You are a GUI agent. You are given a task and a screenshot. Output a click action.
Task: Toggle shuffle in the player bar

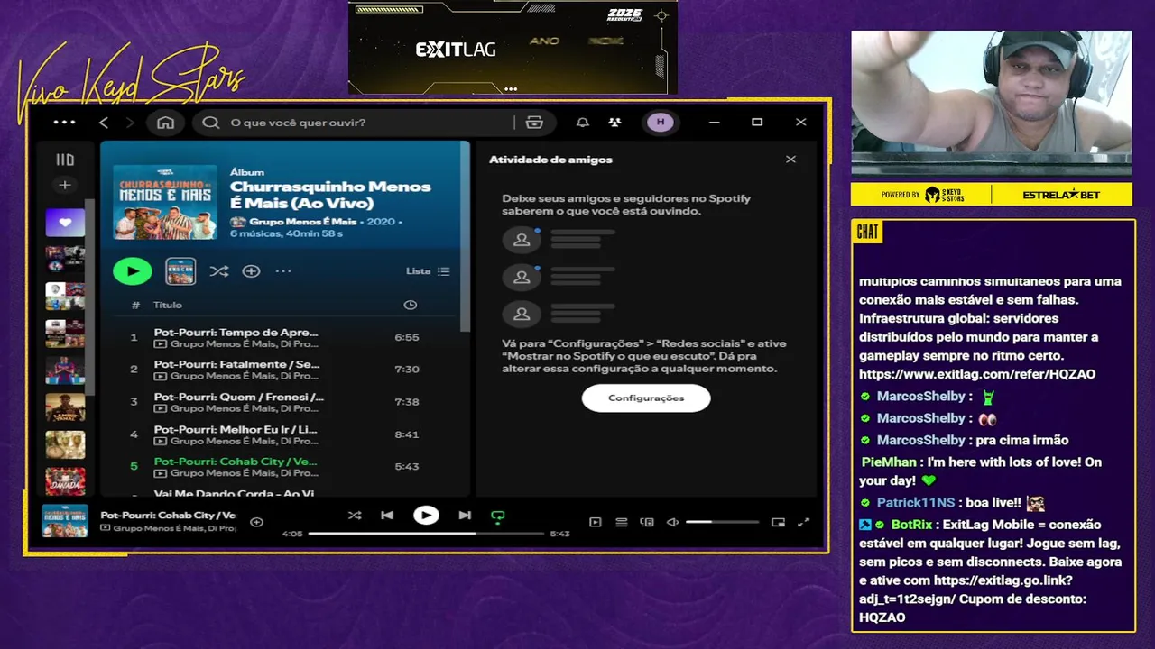pyautogui.click(x=355, y=516)
